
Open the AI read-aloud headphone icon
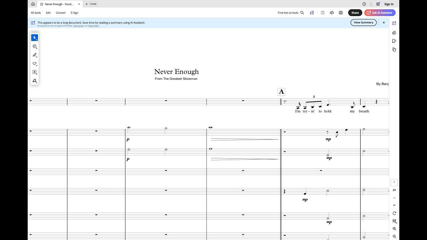coord(312,13)
